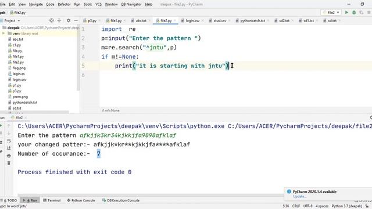Image resolution: width=372 pixels, height=209 pixels.
Task: Open the Run menu
Action: [x=77, y=4]
